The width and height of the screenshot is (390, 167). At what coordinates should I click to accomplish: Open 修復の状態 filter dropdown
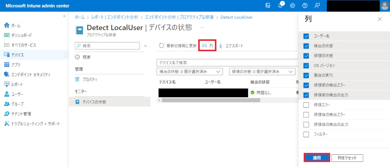[x=262, y=71]
